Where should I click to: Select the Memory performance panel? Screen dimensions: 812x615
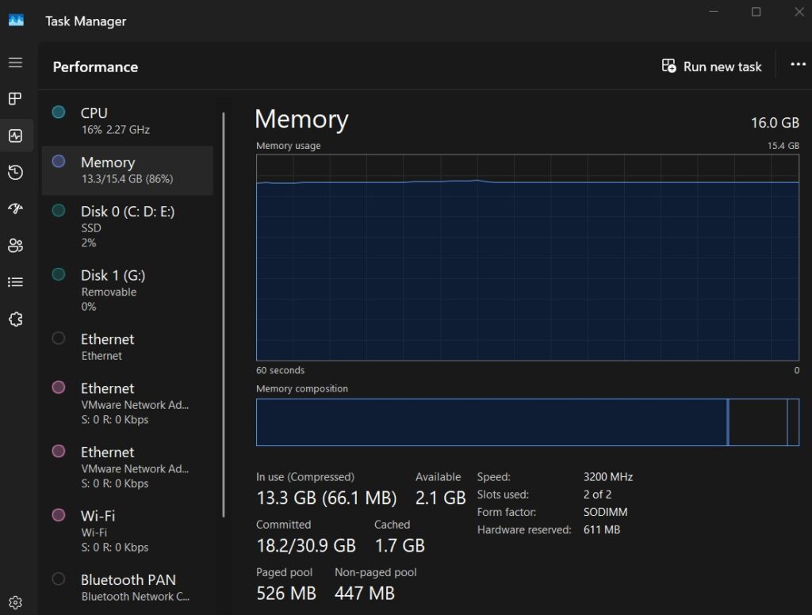(x=127, y=170)
